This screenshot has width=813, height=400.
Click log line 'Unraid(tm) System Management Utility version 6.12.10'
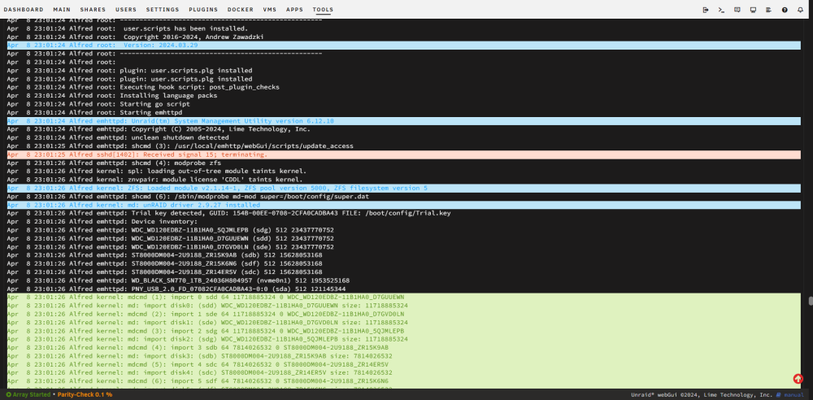pyautogui.click(x=404, y=121)
